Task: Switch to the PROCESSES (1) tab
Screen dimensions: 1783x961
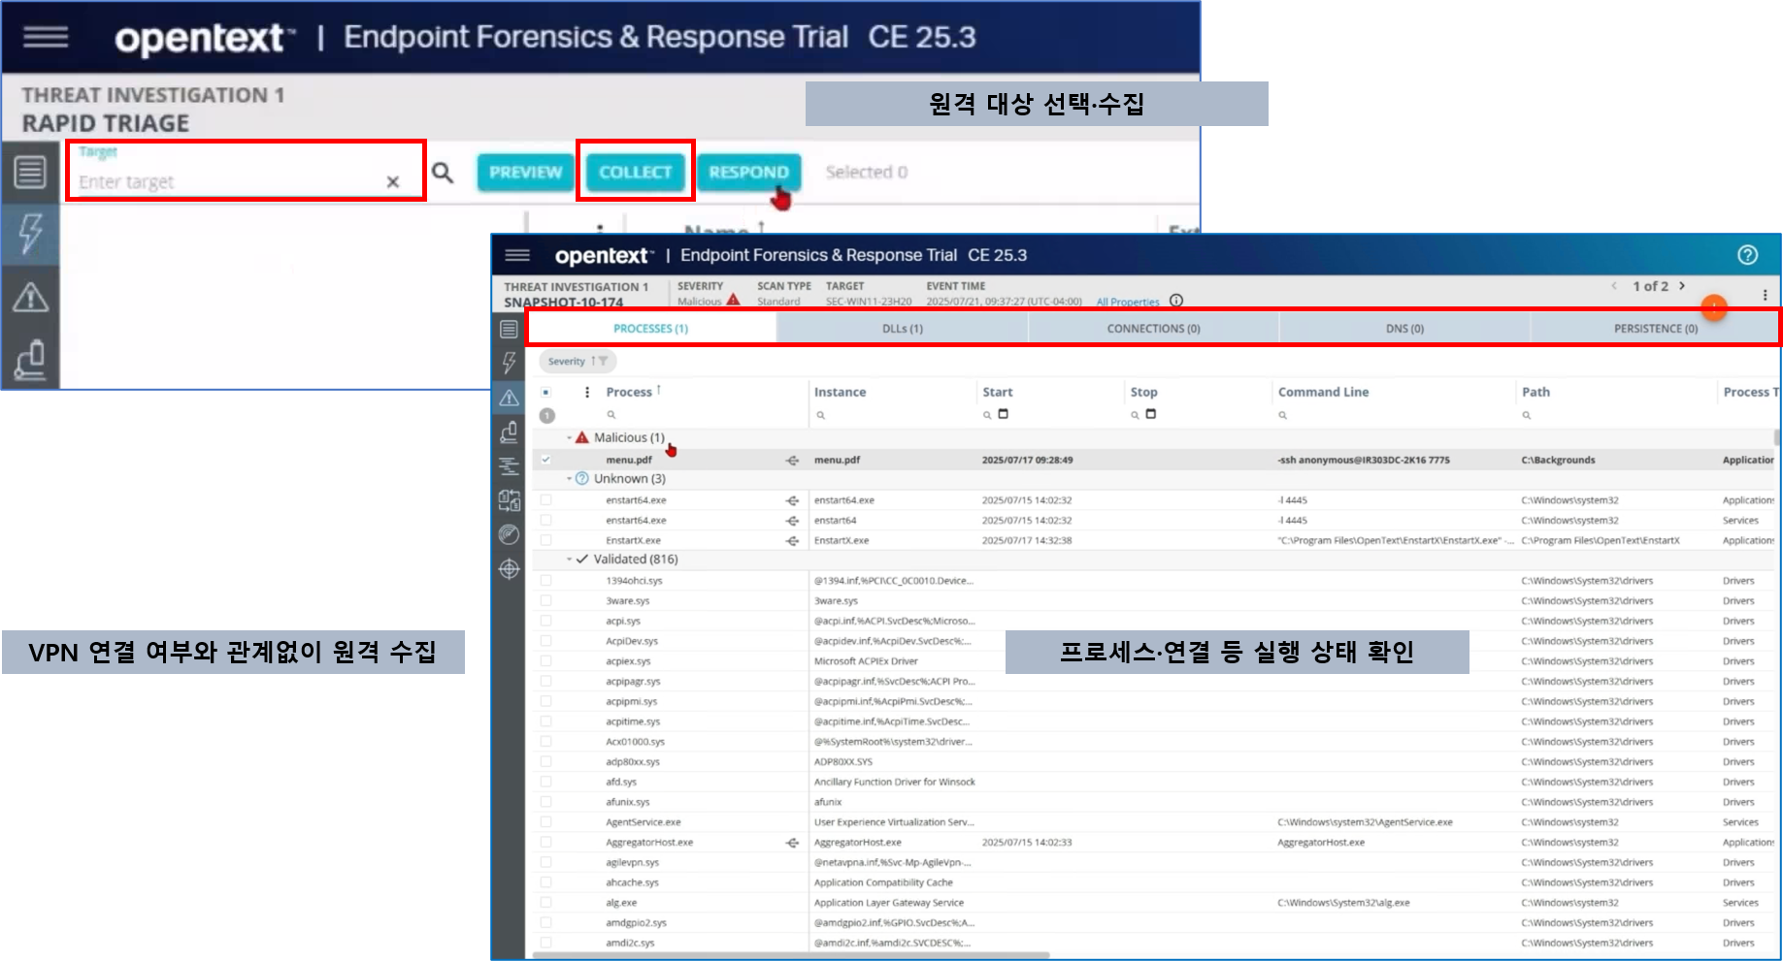Action: click(x=651, y=329)
